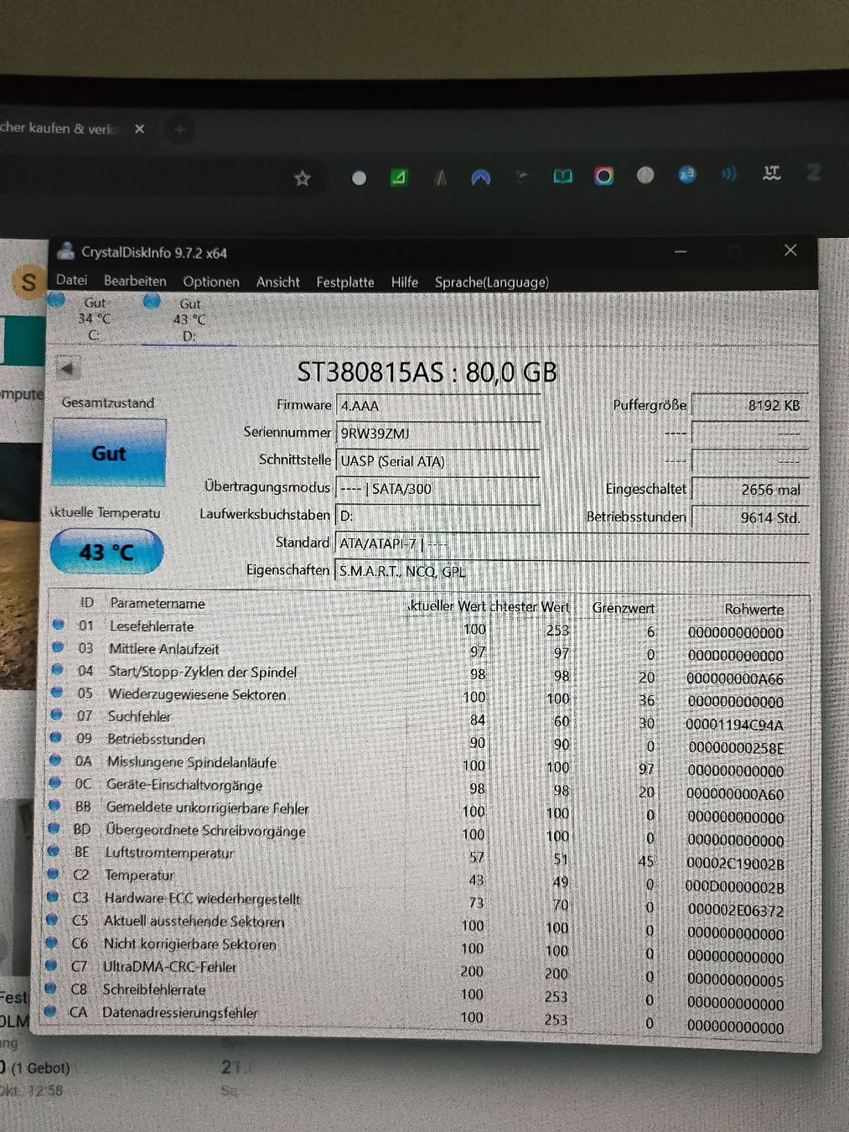This screenshot has width=849, height=1132.
Task: Open the Sprache(Language) menu
Action: (492, 282)
